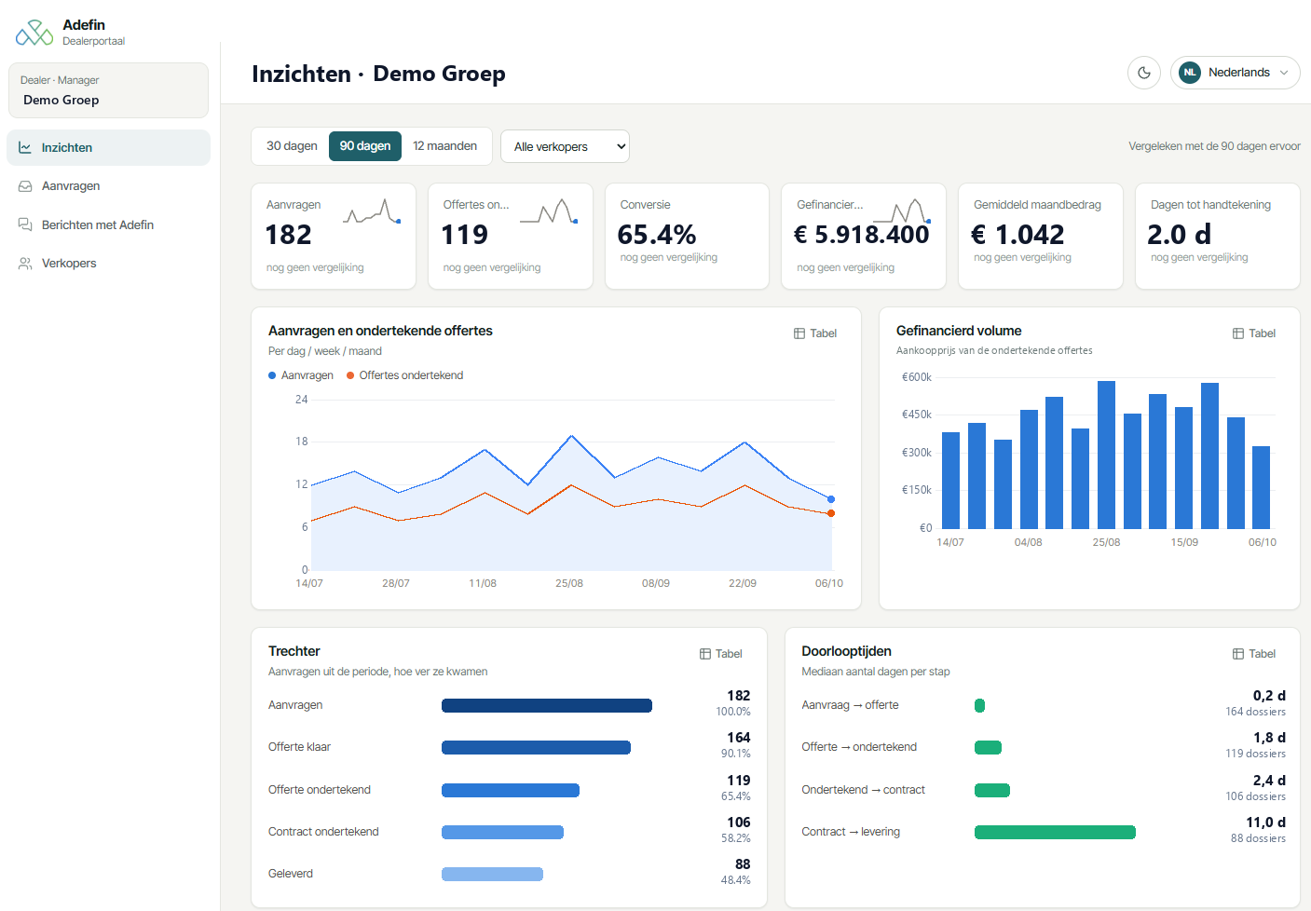Click the NL language badge icon
The image size is (1311, 911).
coord(1190,73)
